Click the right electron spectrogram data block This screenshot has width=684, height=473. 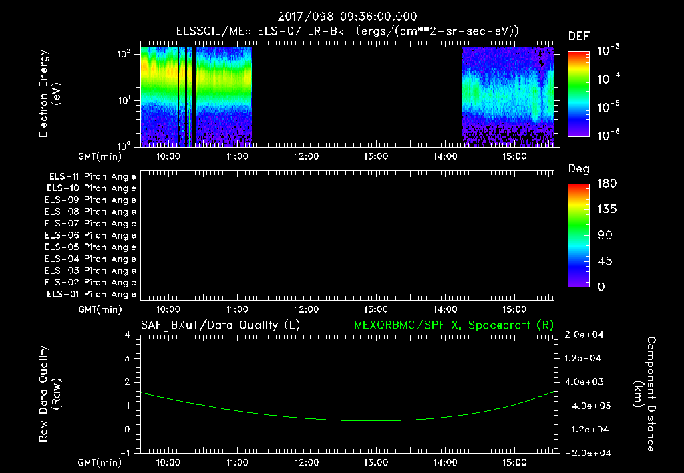tap(508, 96)
